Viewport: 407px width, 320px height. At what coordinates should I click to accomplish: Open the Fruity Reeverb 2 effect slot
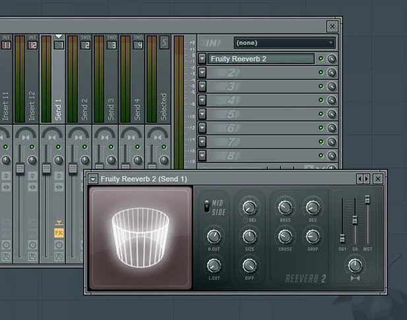[261, 59]
